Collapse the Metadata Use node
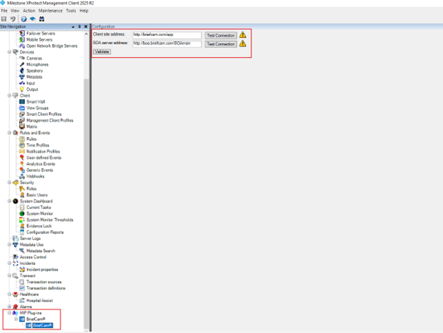This screenshot has height=333, width=443. [x=10, y=244]
